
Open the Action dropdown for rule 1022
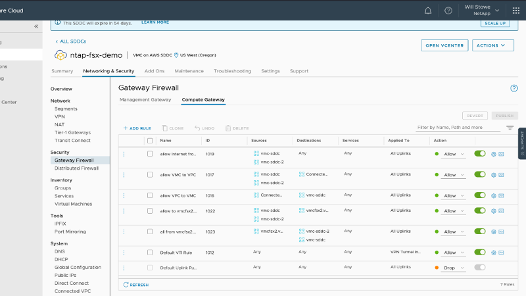click(454, 210)
